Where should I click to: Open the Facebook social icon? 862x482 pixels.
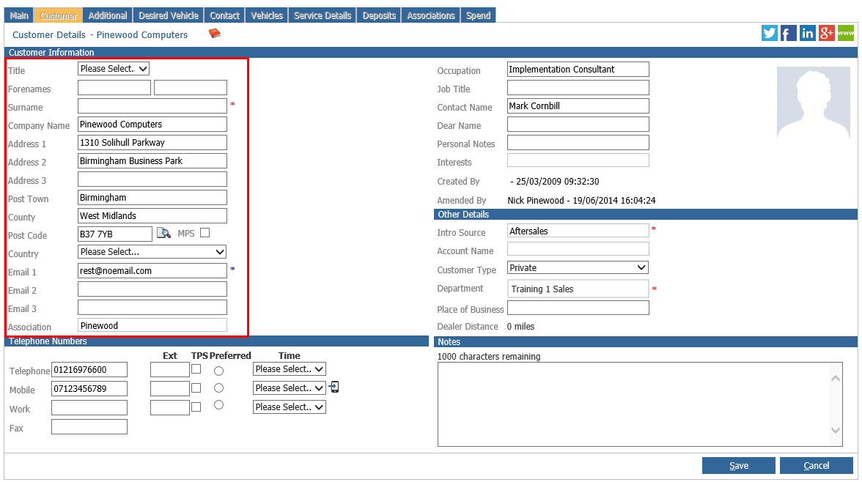[789, 33]
